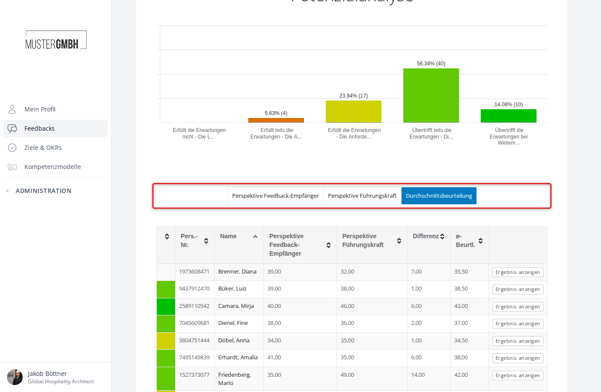
Task: Click the 5.63% (4) bar label
Action: pyautogui.click(x=276, y=113)
